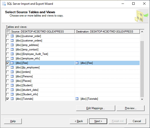
Task: Click the Source column header
Action: (x=42, y=31)
